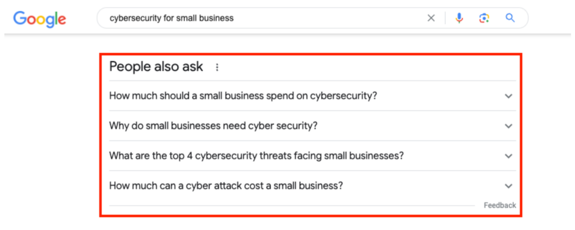Clear the search query with the X icon
575x230 pixels.
click(x=431, y=18)
